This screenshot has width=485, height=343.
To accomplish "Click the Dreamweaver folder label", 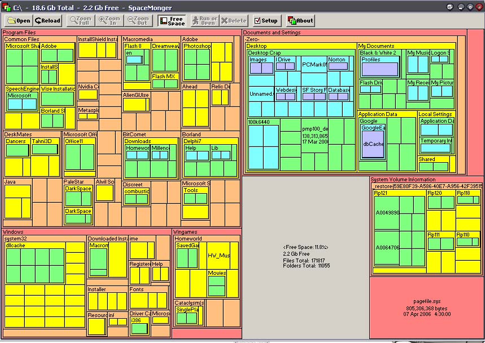I will coord(165,46).
